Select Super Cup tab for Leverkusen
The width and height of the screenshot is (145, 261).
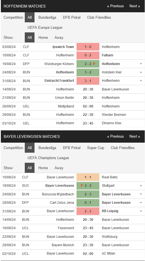(95, 148)
